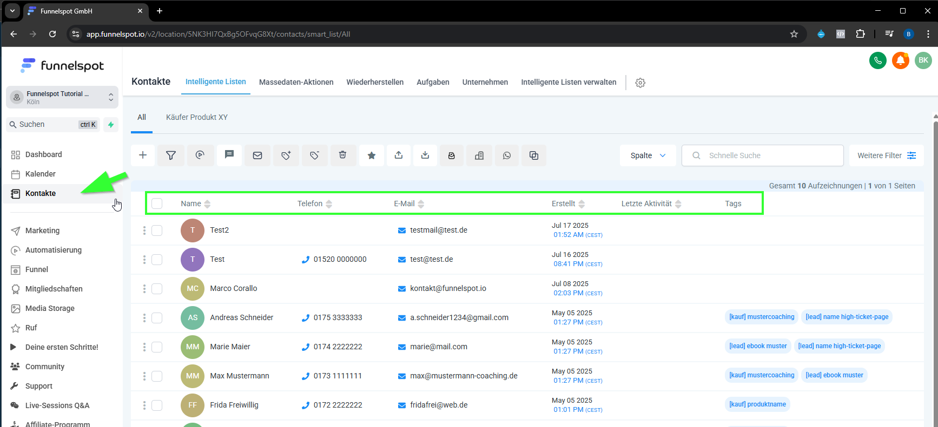The image size is (938, 427).
Task: Click the send SMS chat bubble icon
Action: click(229, 155)
